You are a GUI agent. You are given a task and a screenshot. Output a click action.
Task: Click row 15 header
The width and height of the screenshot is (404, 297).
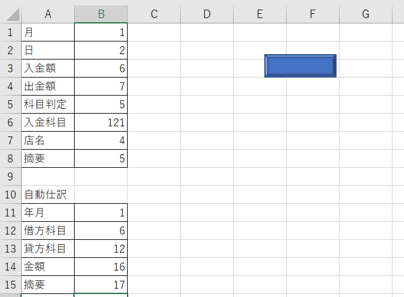[x=10, y=285]
